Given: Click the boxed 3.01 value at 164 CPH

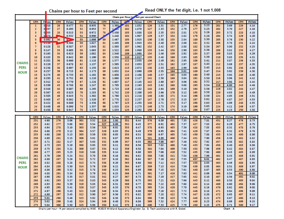Looking at the screenshot, I should click(x=183, y=71).
